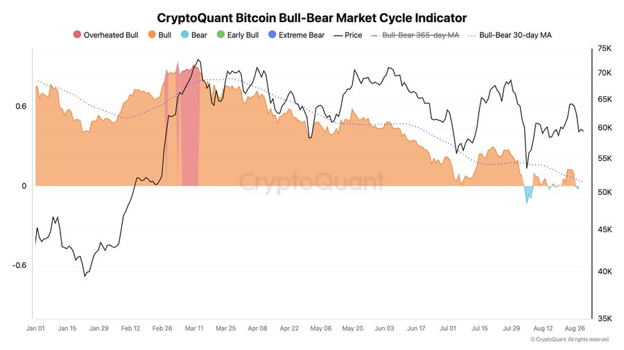Click the green Early Bull legend dot

[221, 35]
